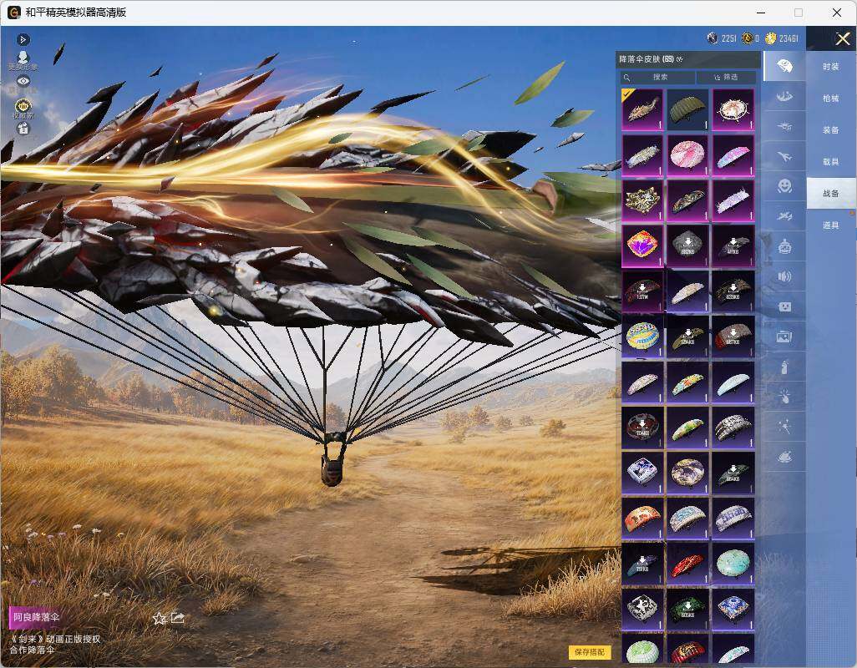Select the olive green default parachute skin
Viewport: 857px width, 668px height.
click(x=688, y=109)
